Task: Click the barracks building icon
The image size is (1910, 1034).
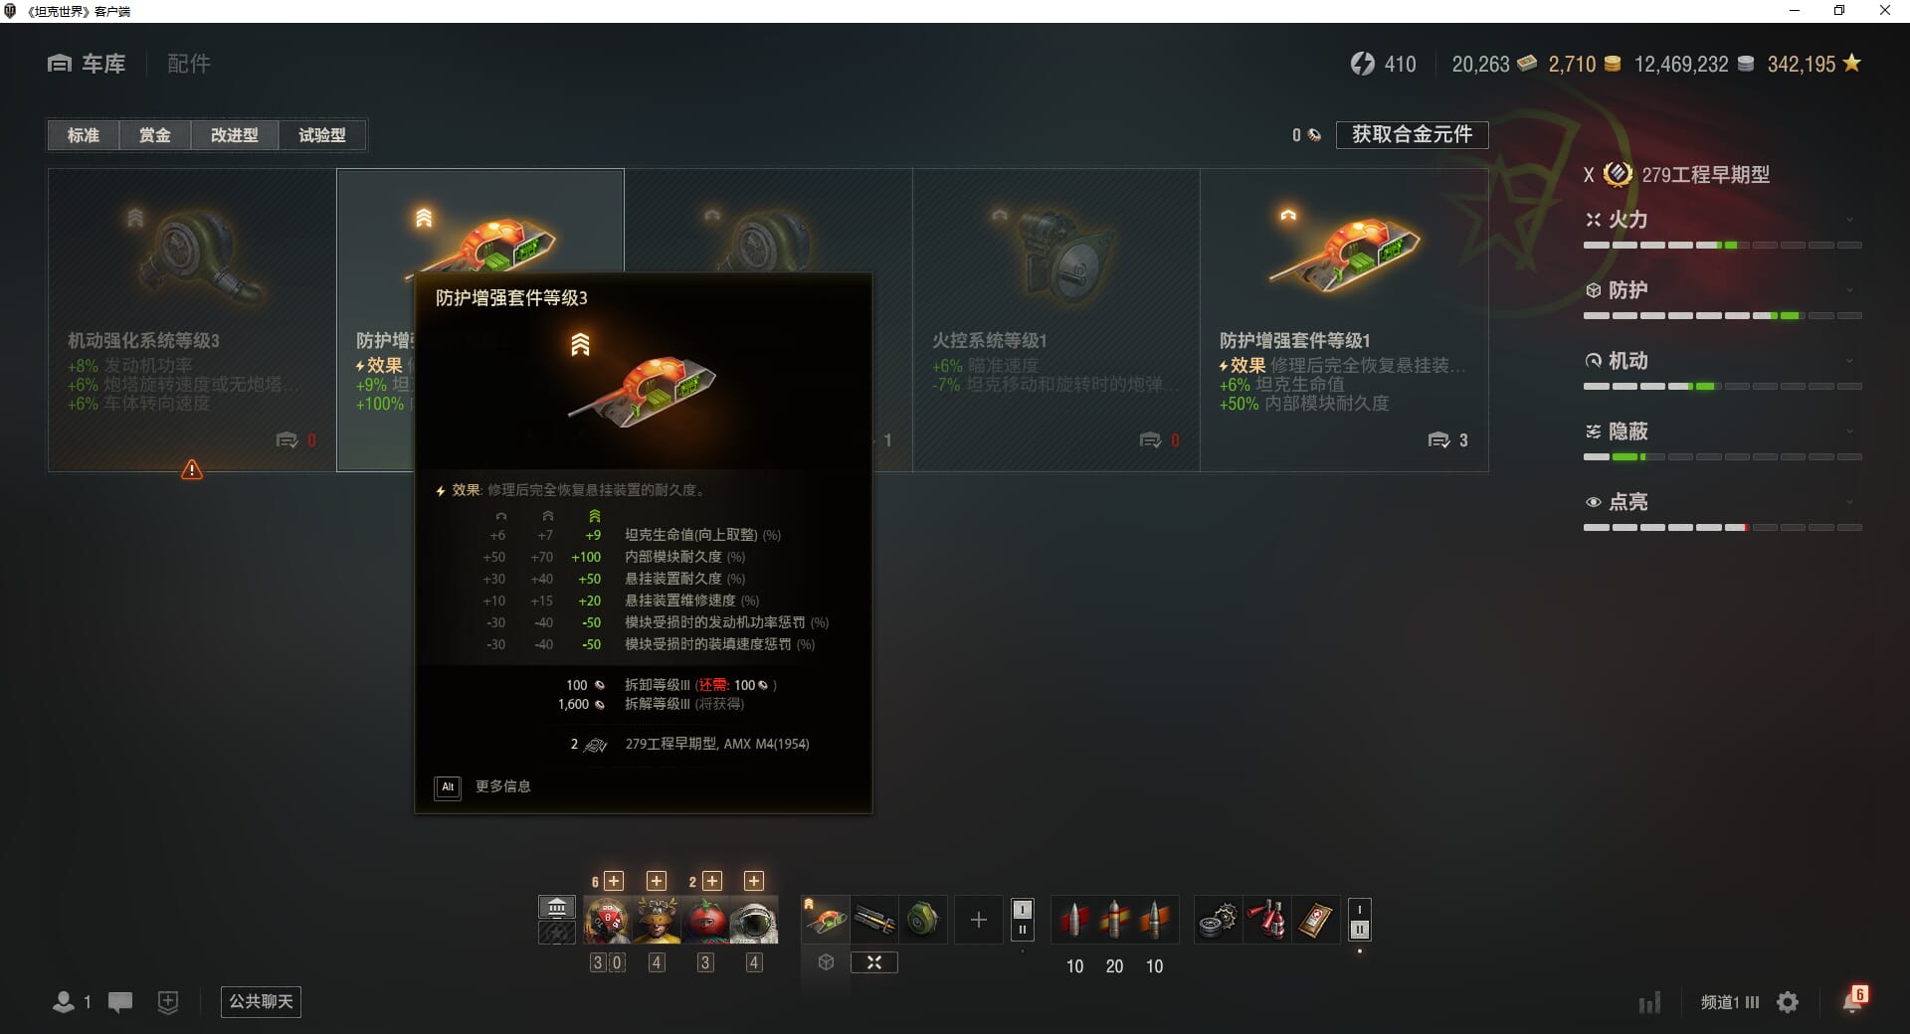Action: tap(557, 907)
